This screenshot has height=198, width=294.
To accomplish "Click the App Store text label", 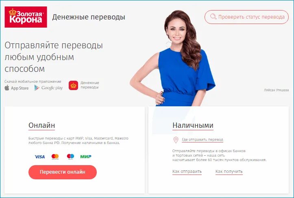I will pyautogui.click(x=20, y=88).
